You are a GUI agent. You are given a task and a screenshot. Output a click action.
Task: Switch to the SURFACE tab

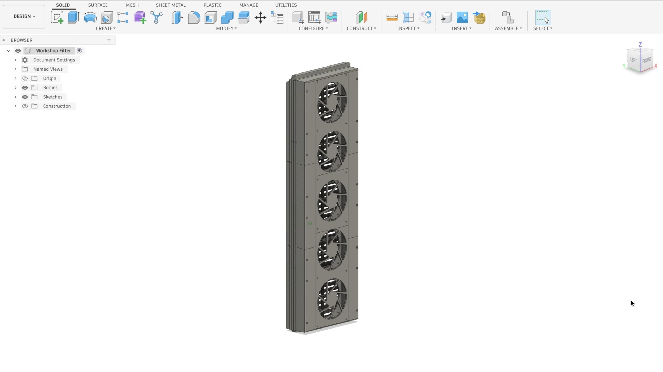click(x=98, y=5)
